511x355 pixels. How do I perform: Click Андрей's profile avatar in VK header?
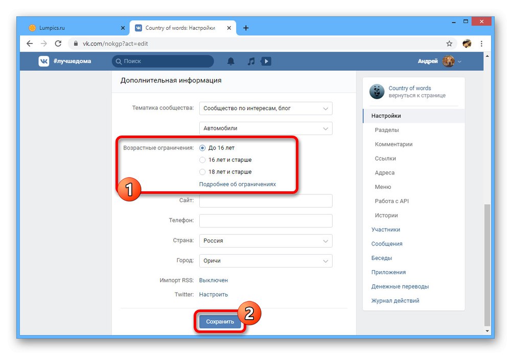(448, 61)
